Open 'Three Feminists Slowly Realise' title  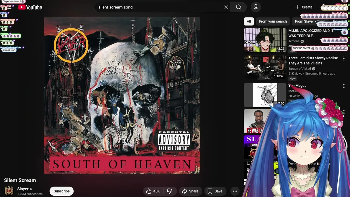313,60
